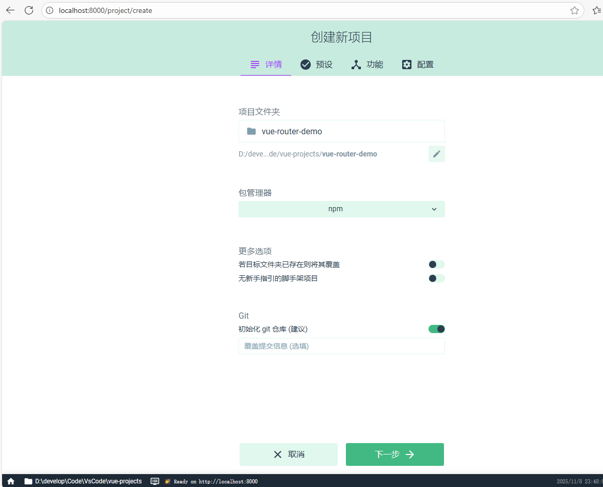View site information icon in address bar
The height and width of the screenshot is (487, 603).
(x=50, y=10)
